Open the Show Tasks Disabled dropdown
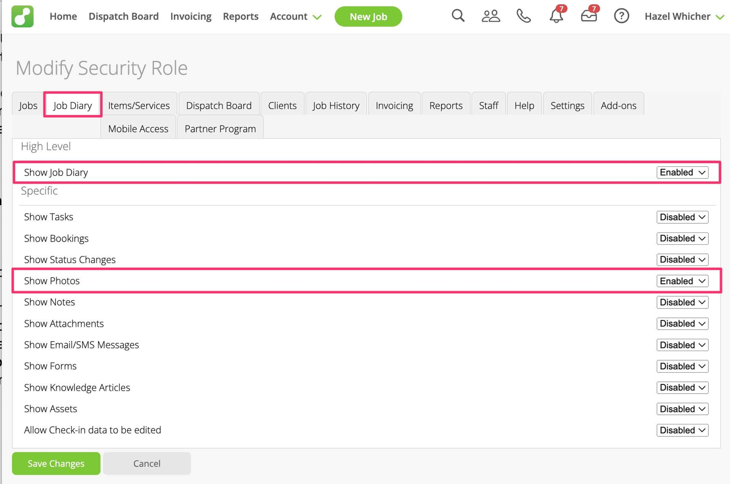Image resolution: width=730 pixels, height=484 pixels. click(x=682, y=217)
